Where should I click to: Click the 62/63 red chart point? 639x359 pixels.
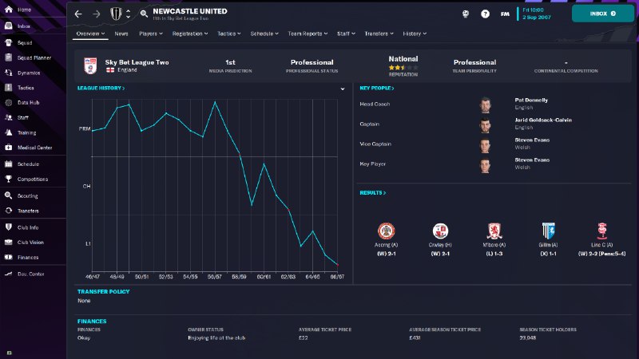click(x=288, y=210)
